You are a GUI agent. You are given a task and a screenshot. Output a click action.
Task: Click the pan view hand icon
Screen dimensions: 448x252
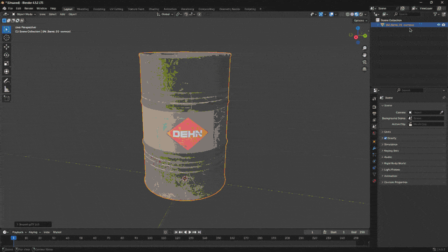click(364, 55)
